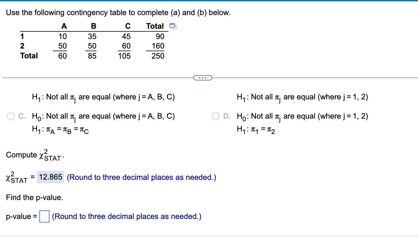Open the contingency table data in spreadsheet icon

coord(173,26)
